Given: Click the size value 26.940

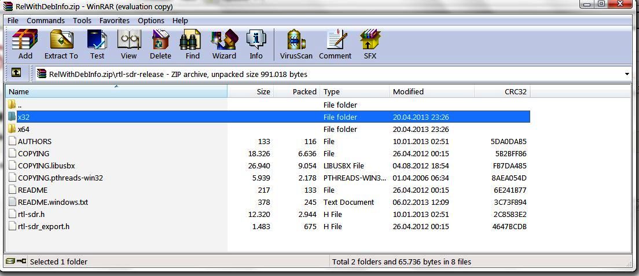Looking at the screenshot, I should [259, 165].
